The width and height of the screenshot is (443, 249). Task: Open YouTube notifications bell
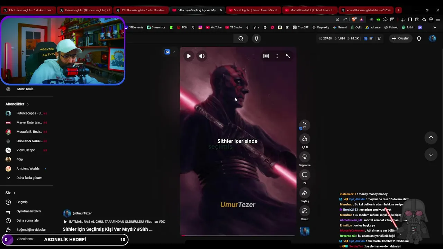coord(419,38)
